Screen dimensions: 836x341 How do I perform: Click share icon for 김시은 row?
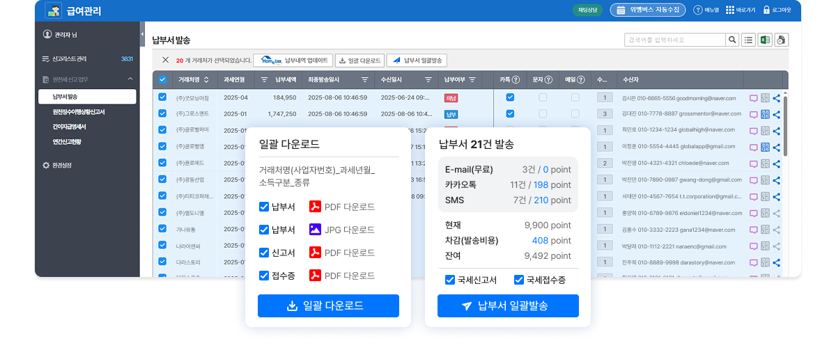[777, 98]
